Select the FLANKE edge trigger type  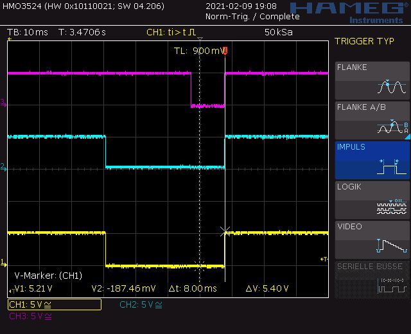[372, 80]
